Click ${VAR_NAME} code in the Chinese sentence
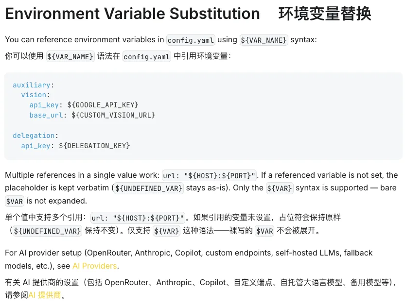Image resolution: width=405 pixels, height=307 pixels. coord(70,56)
